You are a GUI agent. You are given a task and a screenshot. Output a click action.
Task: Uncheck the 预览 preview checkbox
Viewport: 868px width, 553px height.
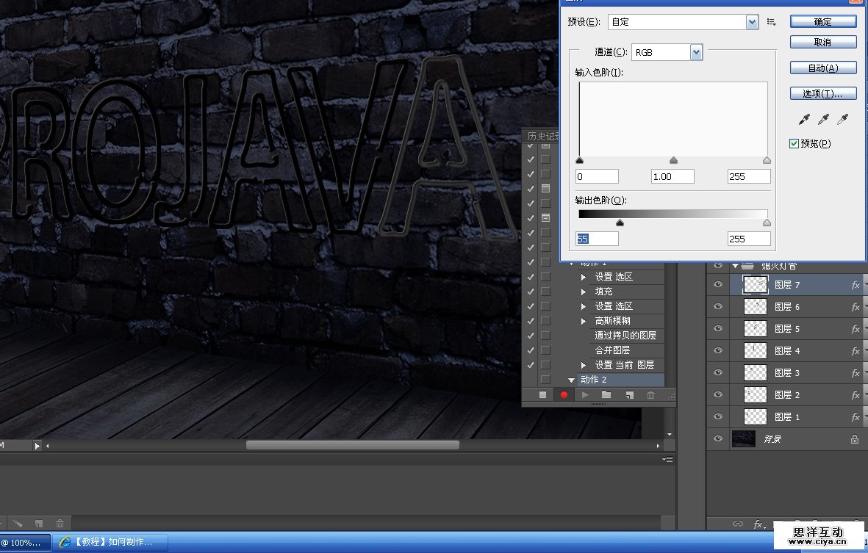(794, 144)
